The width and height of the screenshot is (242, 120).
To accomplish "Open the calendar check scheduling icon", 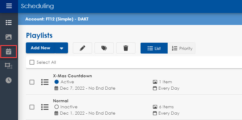I will [8, 51].
